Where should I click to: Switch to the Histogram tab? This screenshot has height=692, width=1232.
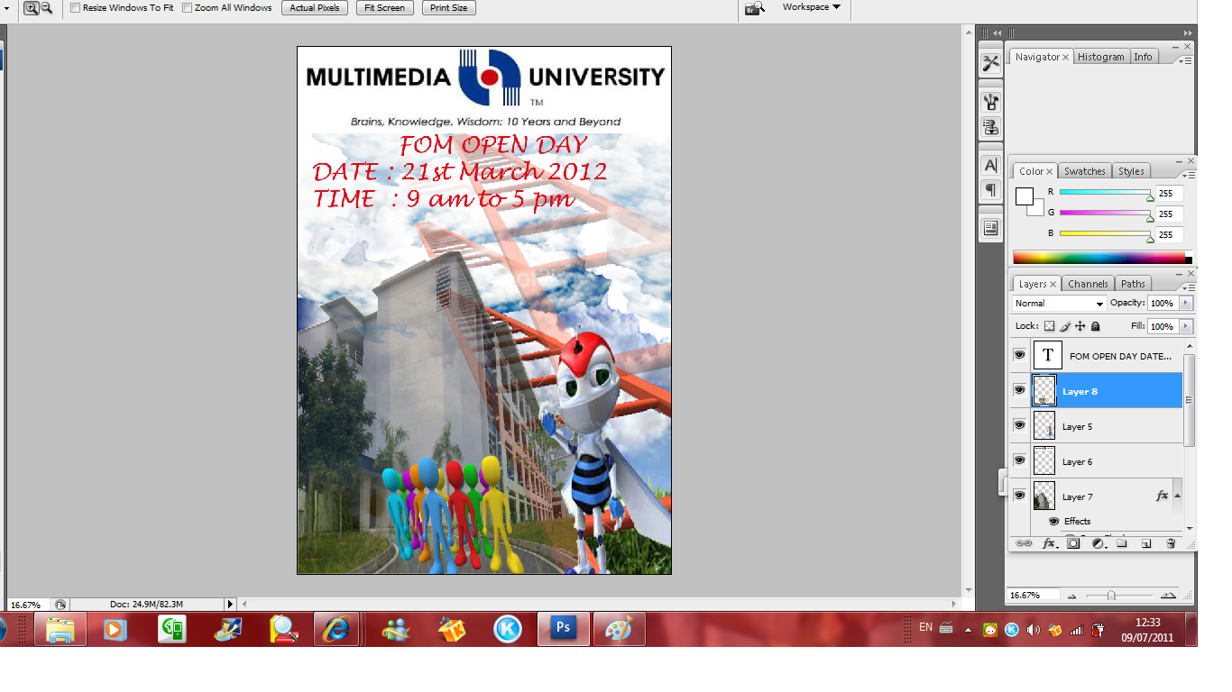point(1100,57)
